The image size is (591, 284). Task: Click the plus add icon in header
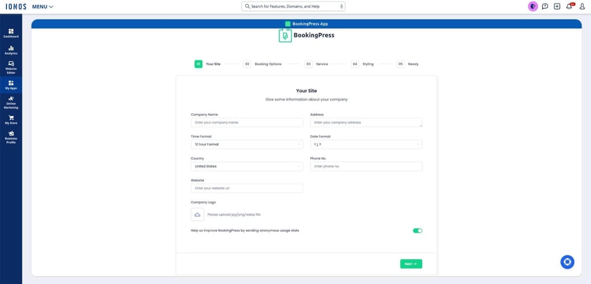pos(557,6)
